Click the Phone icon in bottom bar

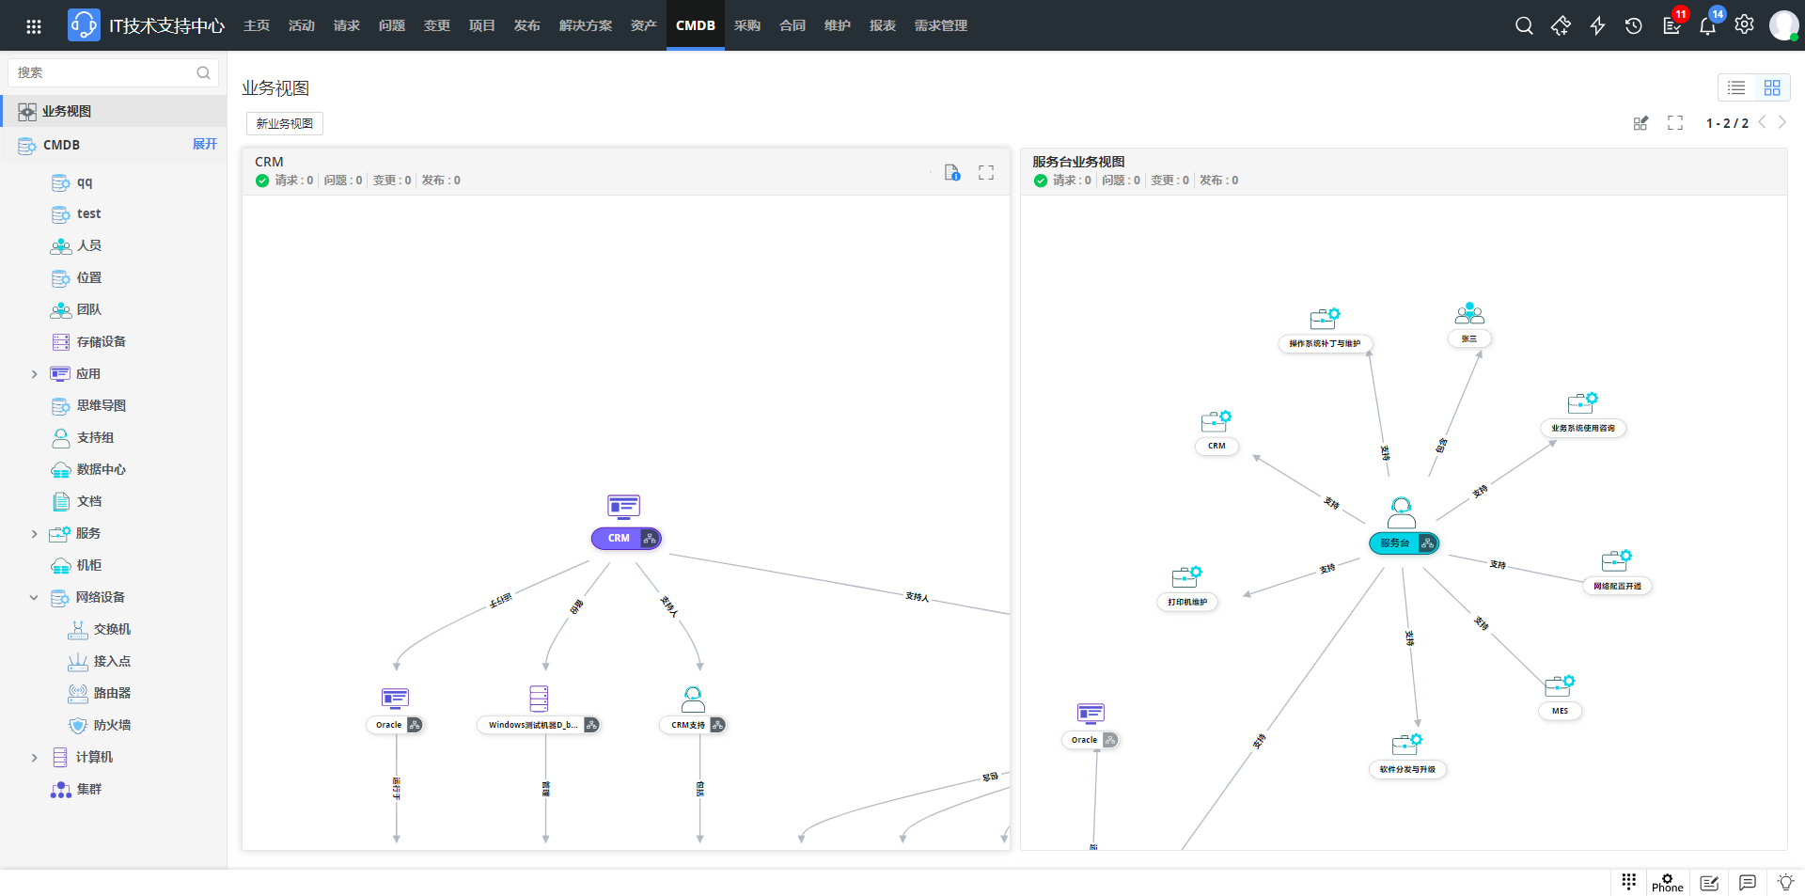click(x=1667, y=883)
